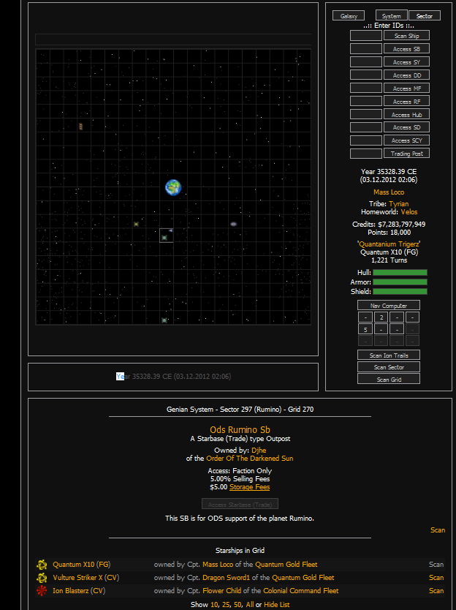
Task: Click the Quantum X10 ship icon in list
Action: pos(42,565)
